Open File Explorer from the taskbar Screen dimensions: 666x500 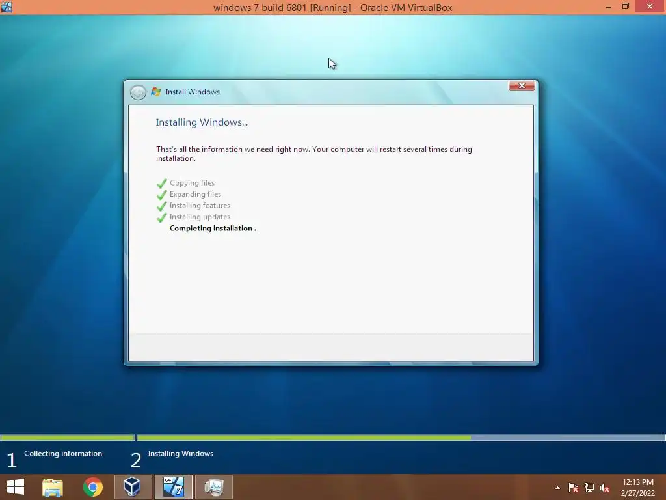(x=53, y=487)
